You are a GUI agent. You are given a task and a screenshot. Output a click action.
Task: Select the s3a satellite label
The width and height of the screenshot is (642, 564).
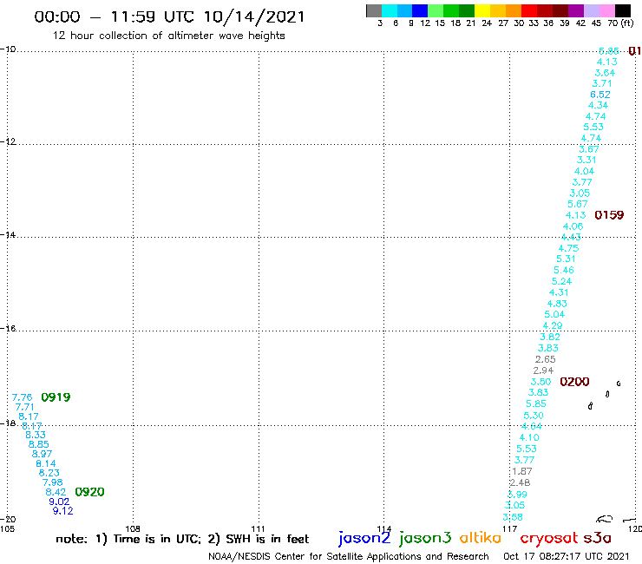[x=598, y=538]
